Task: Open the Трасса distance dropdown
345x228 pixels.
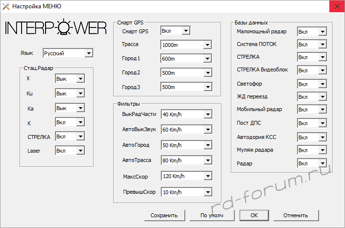Action: coord(186,45)
